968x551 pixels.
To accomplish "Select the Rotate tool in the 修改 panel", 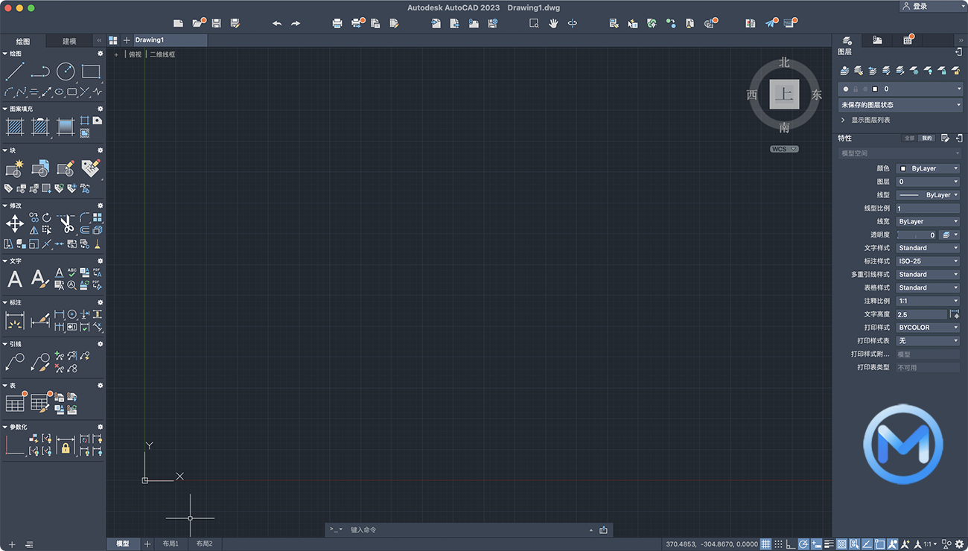I will (x=46, y=217).
